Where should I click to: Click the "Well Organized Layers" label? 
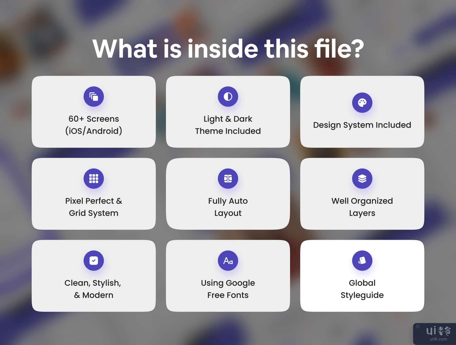coord(362,207)
